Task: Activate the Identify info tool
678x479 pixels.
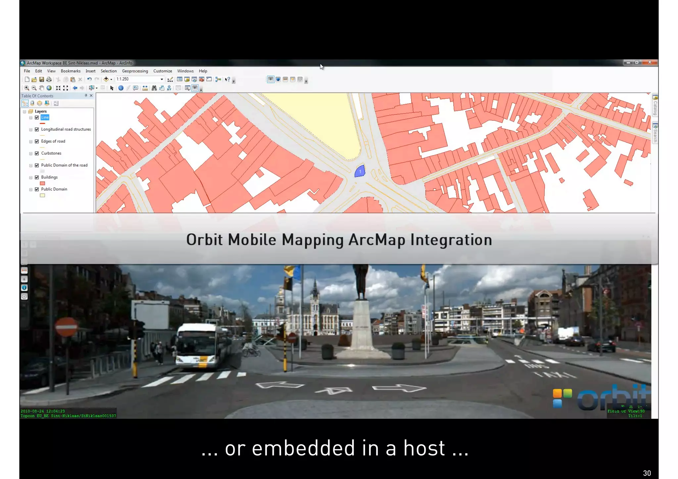Action: (x=121, y=88)
